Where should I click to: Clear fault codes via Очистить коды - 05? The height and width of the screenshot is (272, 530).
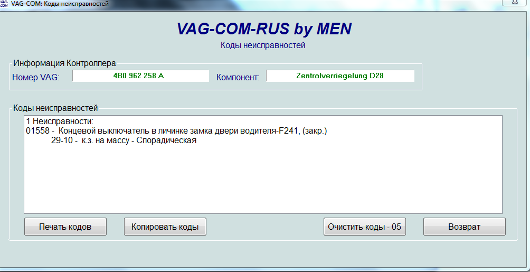pos(365,227)
